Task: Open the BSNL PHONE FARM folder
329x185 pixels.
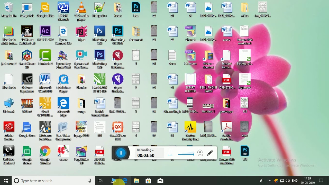Action: (x=208, y=83)
